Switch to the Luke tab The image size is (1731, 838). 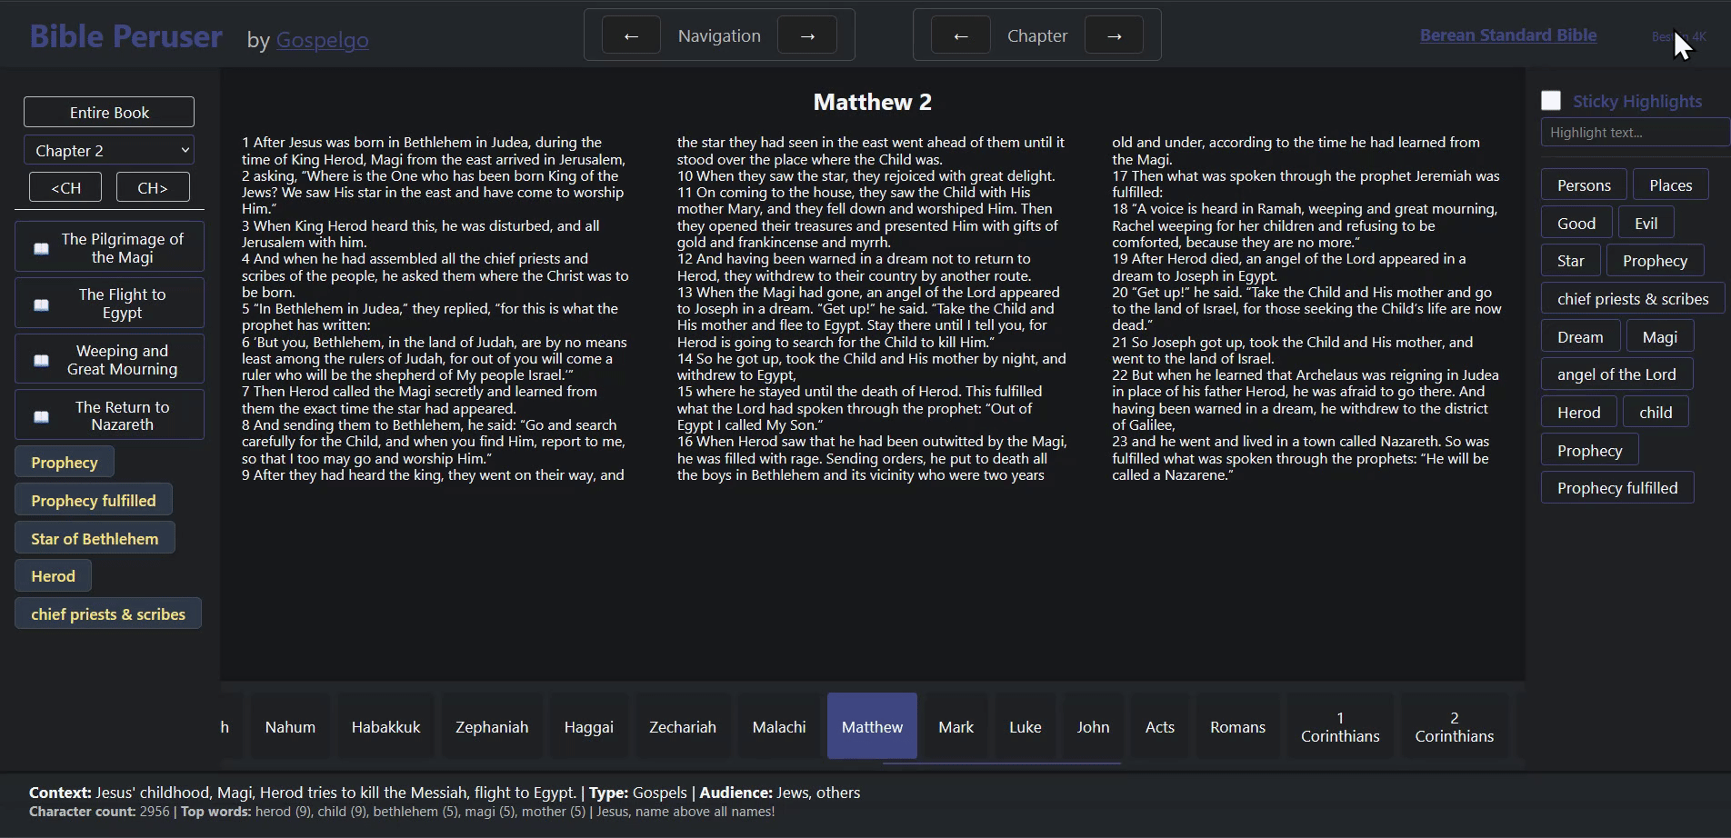pyautogui.click(x=1025, y=726)
